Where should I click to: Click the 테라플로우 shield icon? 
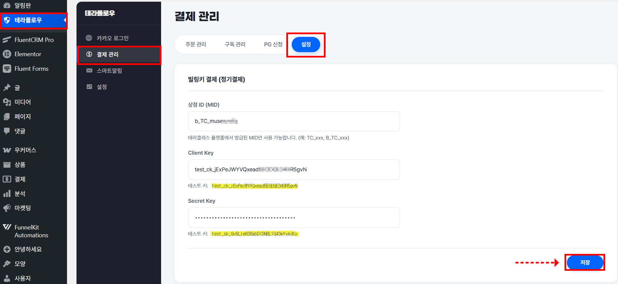(7, 20)
